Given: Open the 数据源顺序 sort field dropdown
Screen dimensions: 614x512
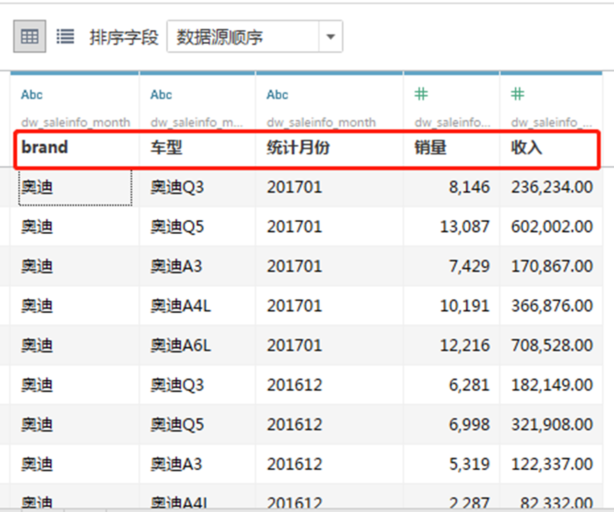Looking at the screenshot, I should pos(255,36).
